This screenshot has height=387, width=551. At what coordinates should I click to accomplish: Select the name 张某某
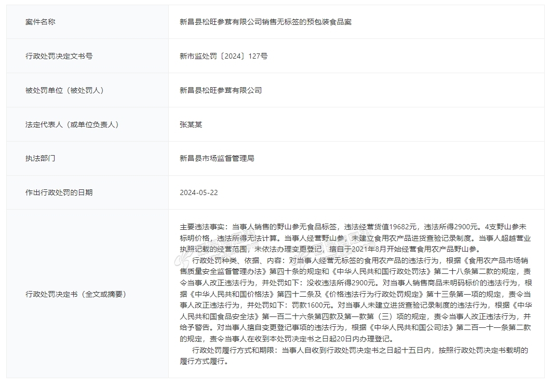tap(192, 125)
